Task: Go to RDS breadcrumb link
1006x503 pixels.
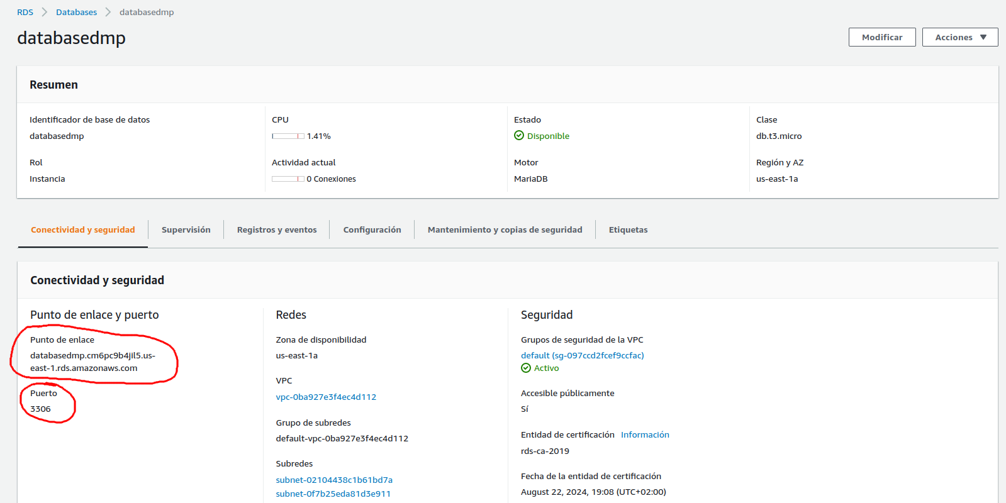Action: pos(25,13)
